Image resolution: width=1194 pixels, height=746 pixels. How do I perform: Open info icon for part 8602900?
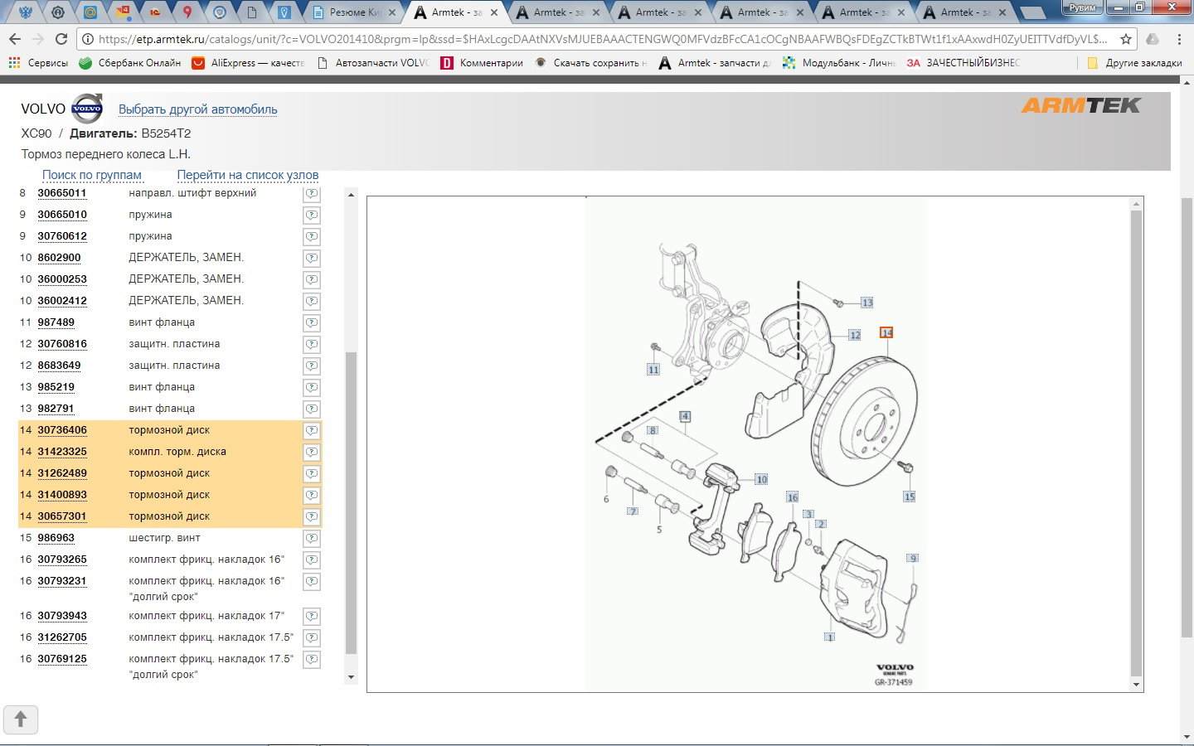click(x=312, y=258)
